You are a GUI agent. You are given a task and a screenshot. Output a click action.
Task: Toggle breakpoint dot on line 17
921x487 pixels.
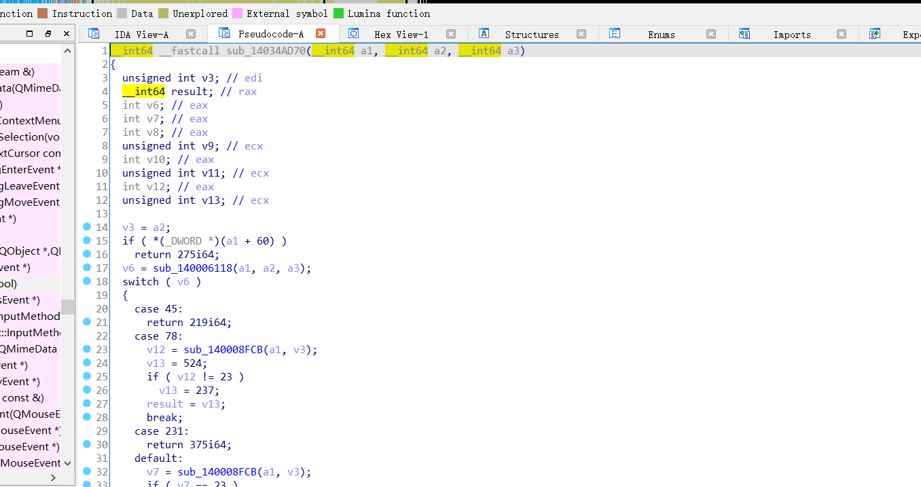[x=87, y=268]
